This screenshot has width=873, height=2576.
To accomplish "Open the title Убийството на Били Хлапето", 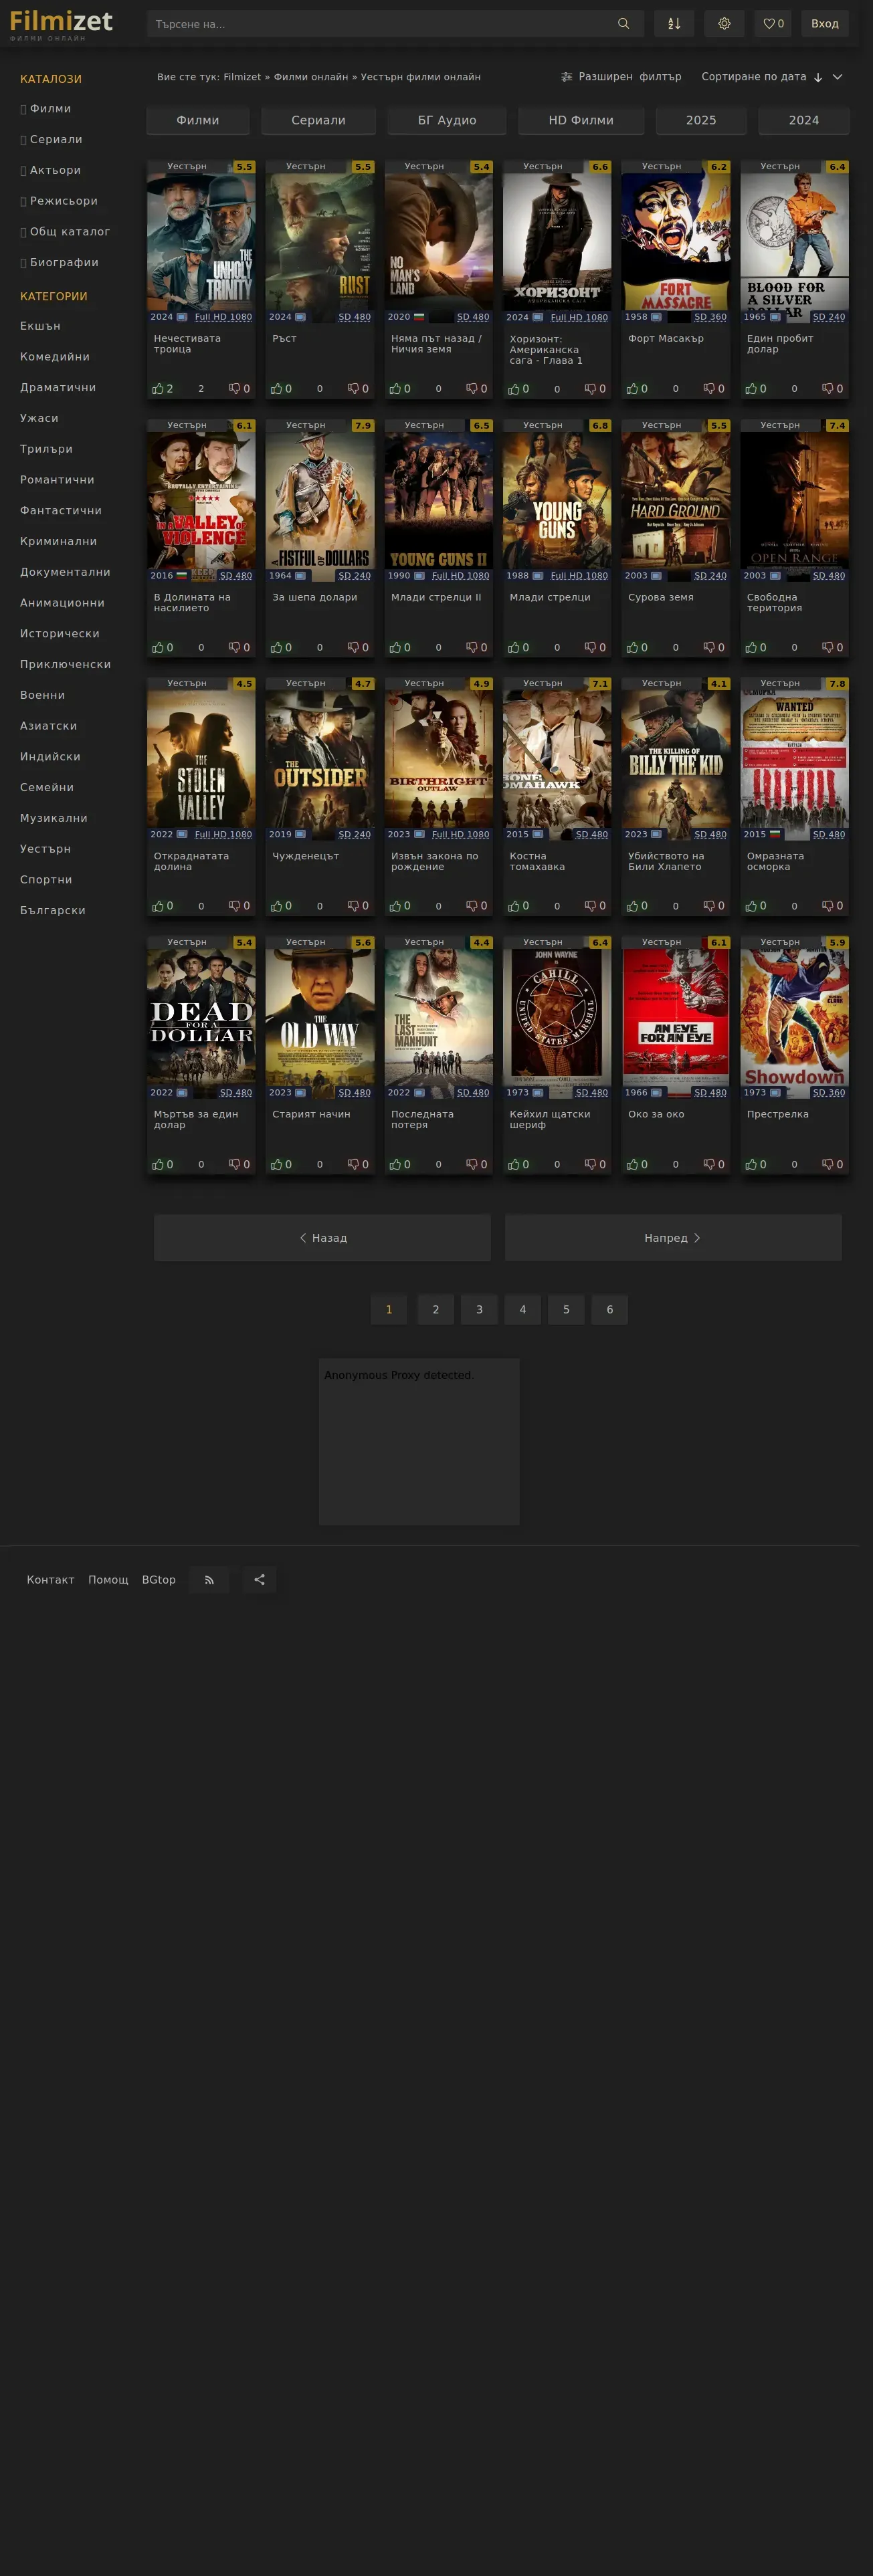I will tap(666, 862).
